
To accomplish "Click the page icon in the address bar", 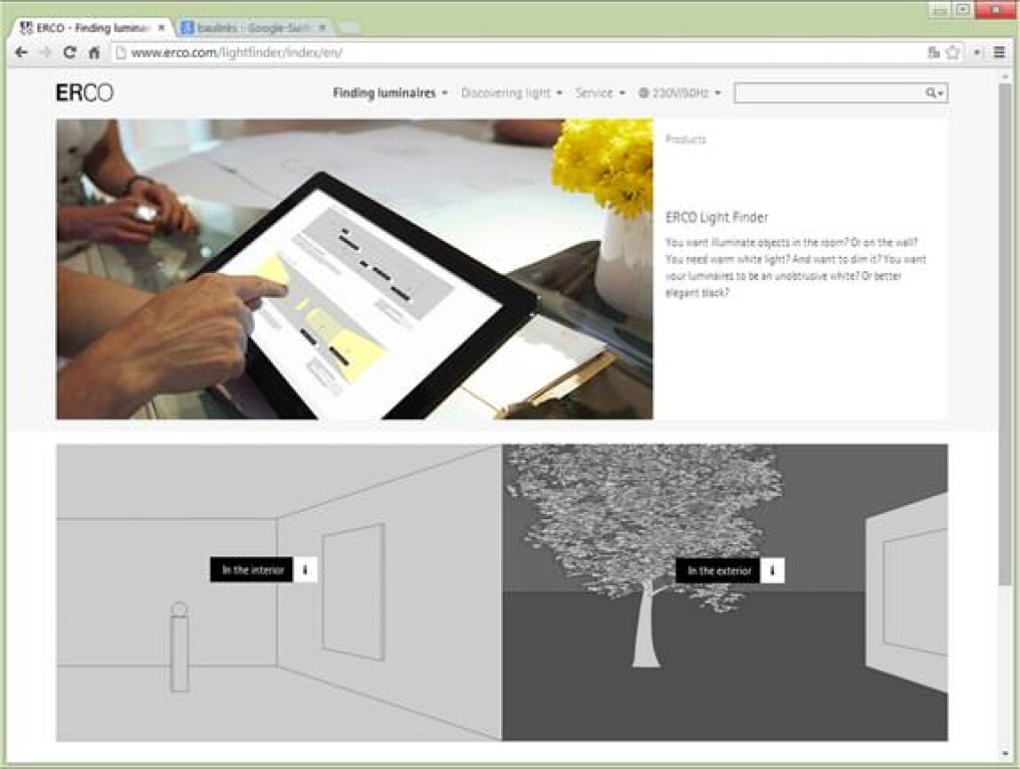I will pos(120,52).
